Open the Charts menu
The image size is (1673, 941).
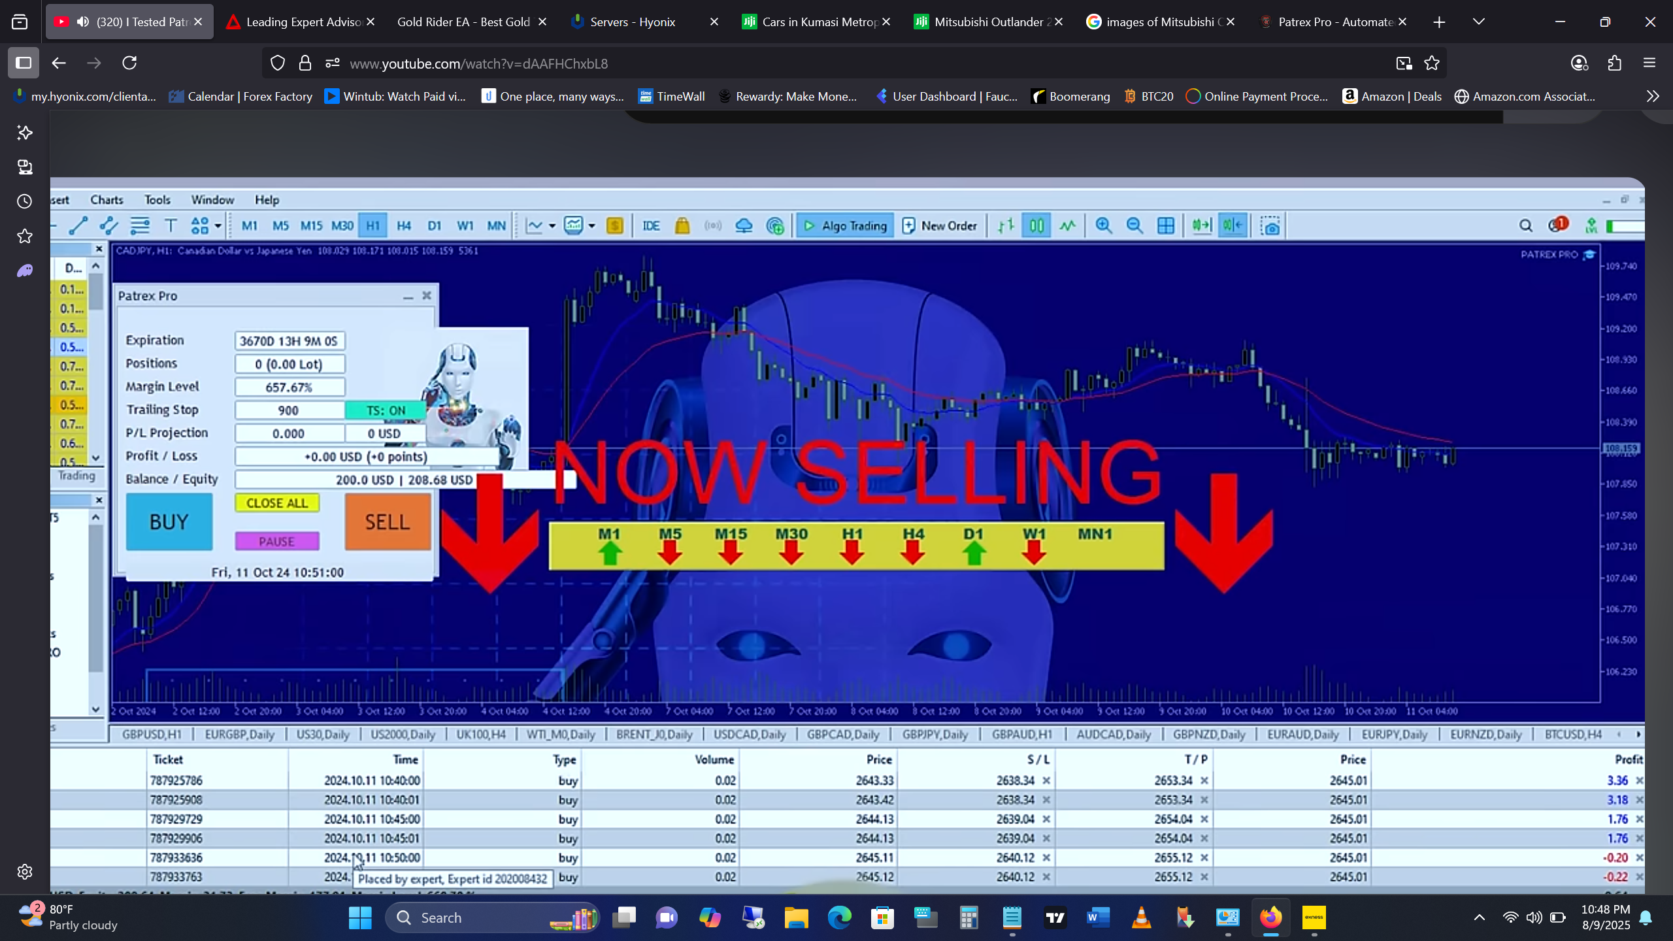click(107, 200)
